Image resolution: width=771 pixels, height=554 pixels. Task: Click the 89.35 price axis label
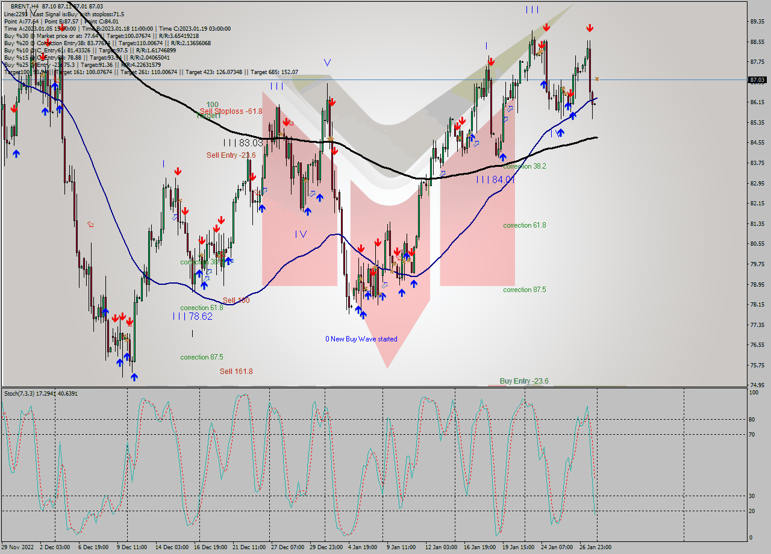[x=758, y=22]
